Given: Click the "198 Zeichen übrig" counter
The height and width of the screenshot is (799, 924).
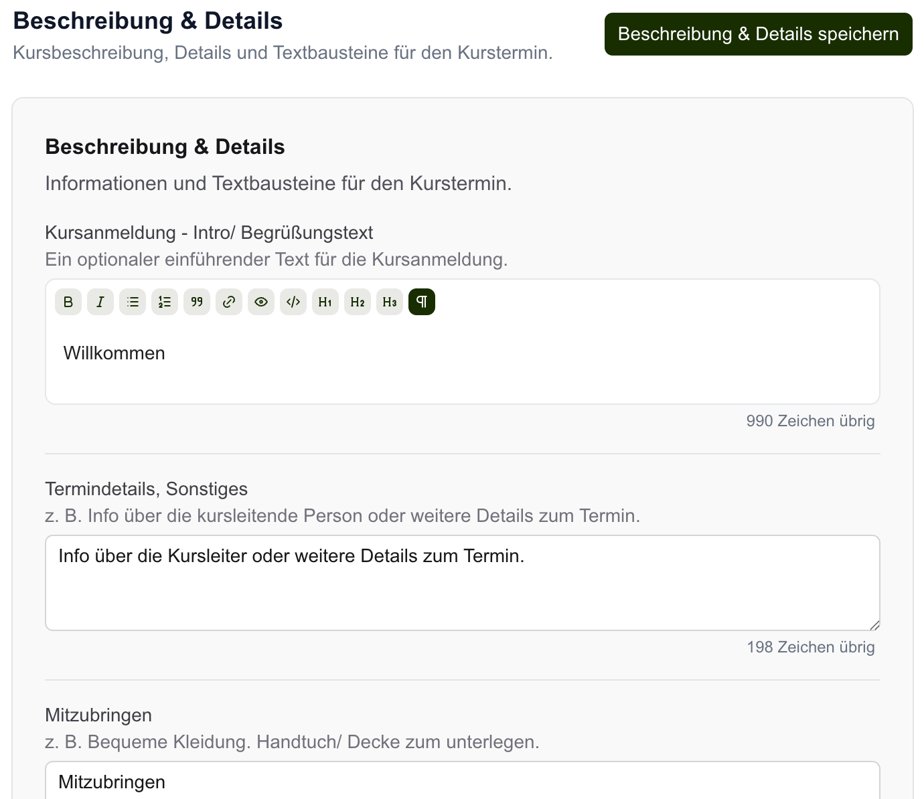Looking at the screenshot, I should pos(811,647).
